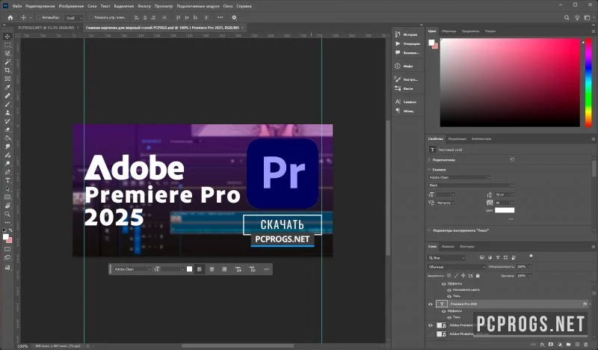Toggle Эффекты eye under Premiere Pro 2025 layer
598x350 pixels.
(x=443, y=311)
